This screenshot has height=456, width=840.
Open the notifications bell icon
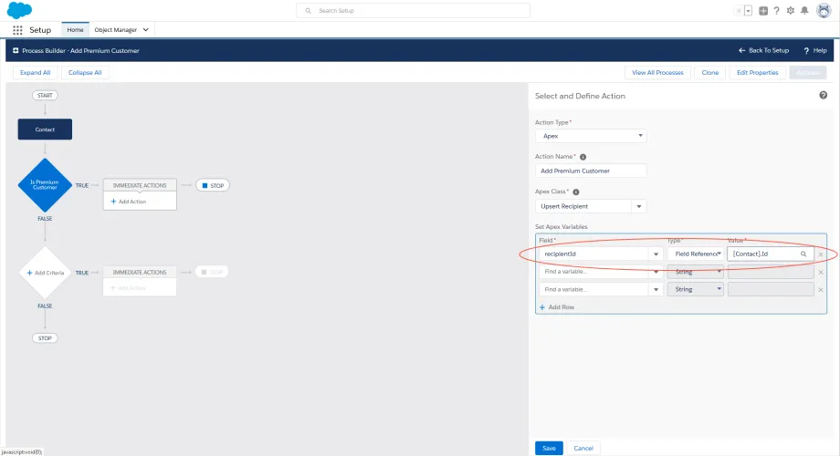[804, 11]
